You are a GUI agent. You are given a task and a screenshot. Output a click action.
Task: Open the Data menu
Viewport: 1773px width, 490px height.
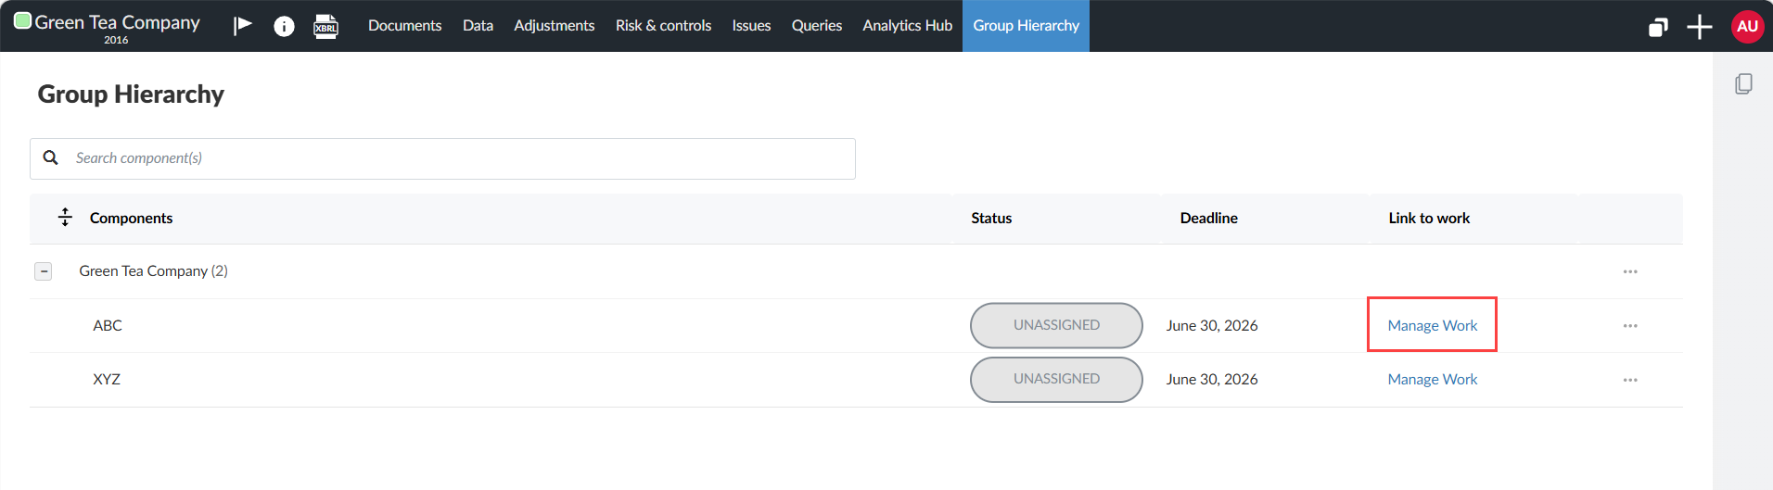478,26
